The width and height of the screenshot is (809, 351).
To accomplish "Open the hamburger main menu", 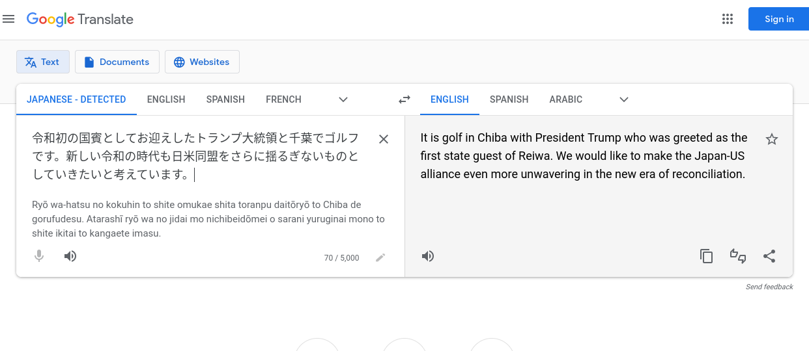I will point(8,19).
